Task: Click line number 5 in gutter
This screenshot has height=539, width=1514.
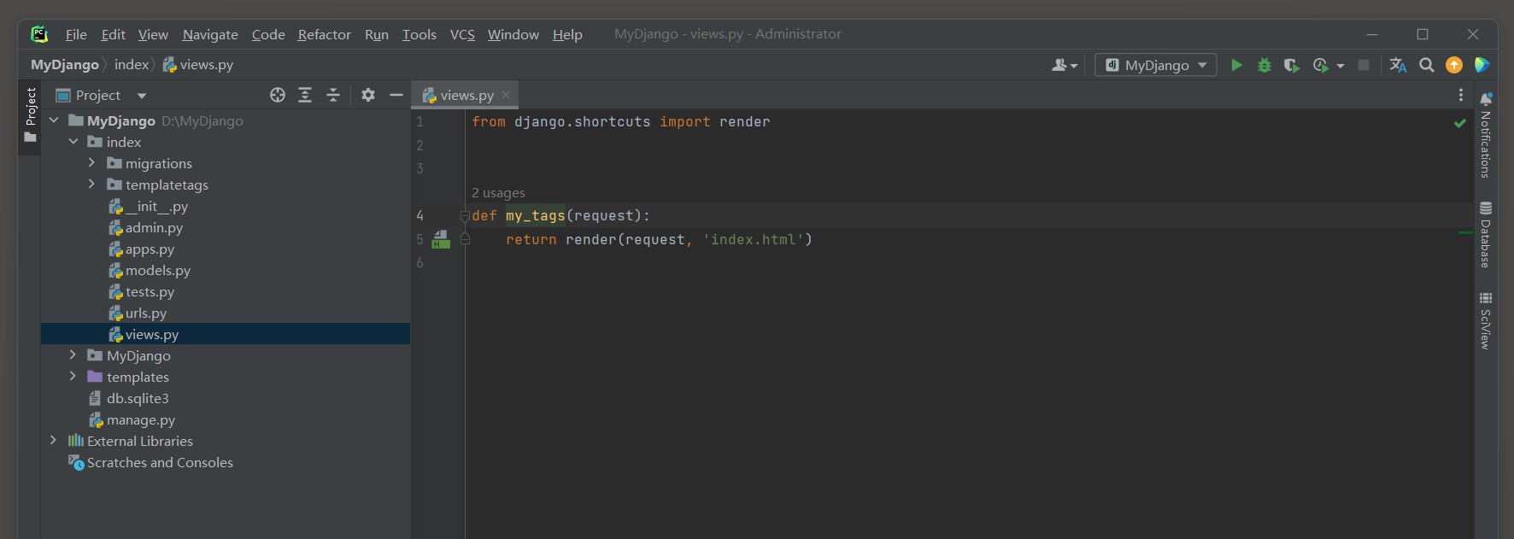Action: click(x=420, y=239)
